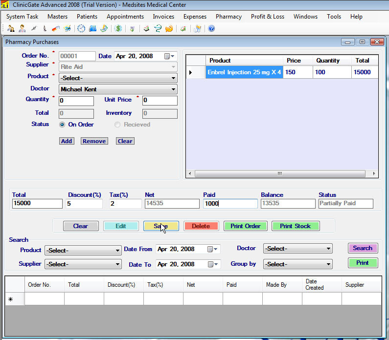Click the yellow Save button
Screen dimensions: 389x340
161,226
